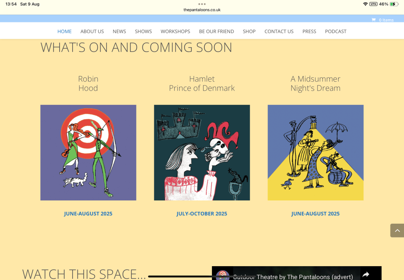Tap the share arrow on video

click(366, 274)
